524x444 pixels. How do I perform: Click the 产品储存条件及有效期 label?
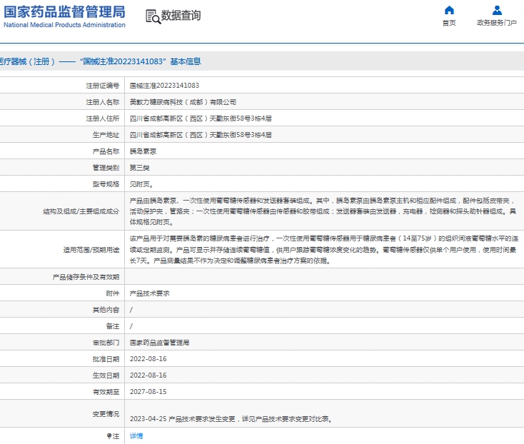click(86, 277)
